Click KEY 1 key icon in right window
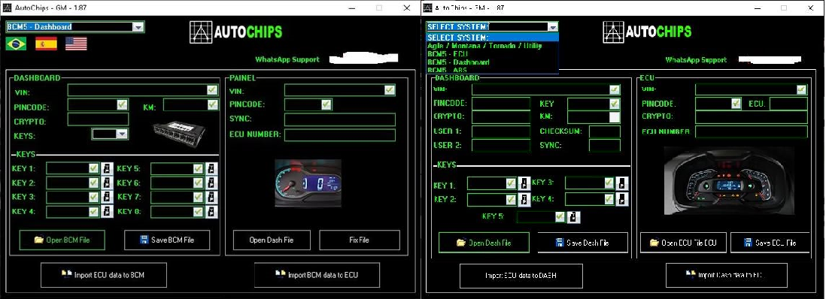 coord(524,183)
